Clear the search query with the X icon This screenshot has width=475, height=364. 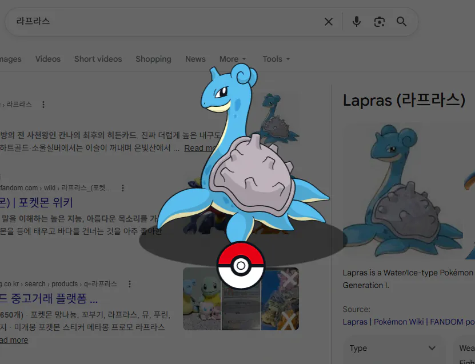pyautogui.click(x=329, y=21)
